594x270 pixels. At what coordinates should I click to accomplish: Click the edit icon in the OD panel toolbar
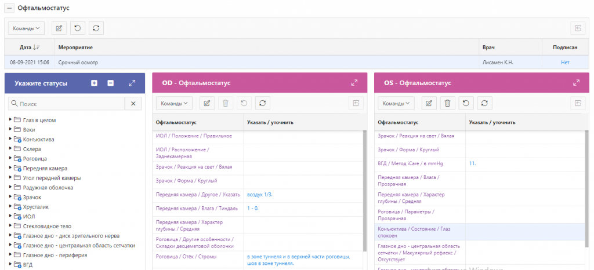coord(207,103)
